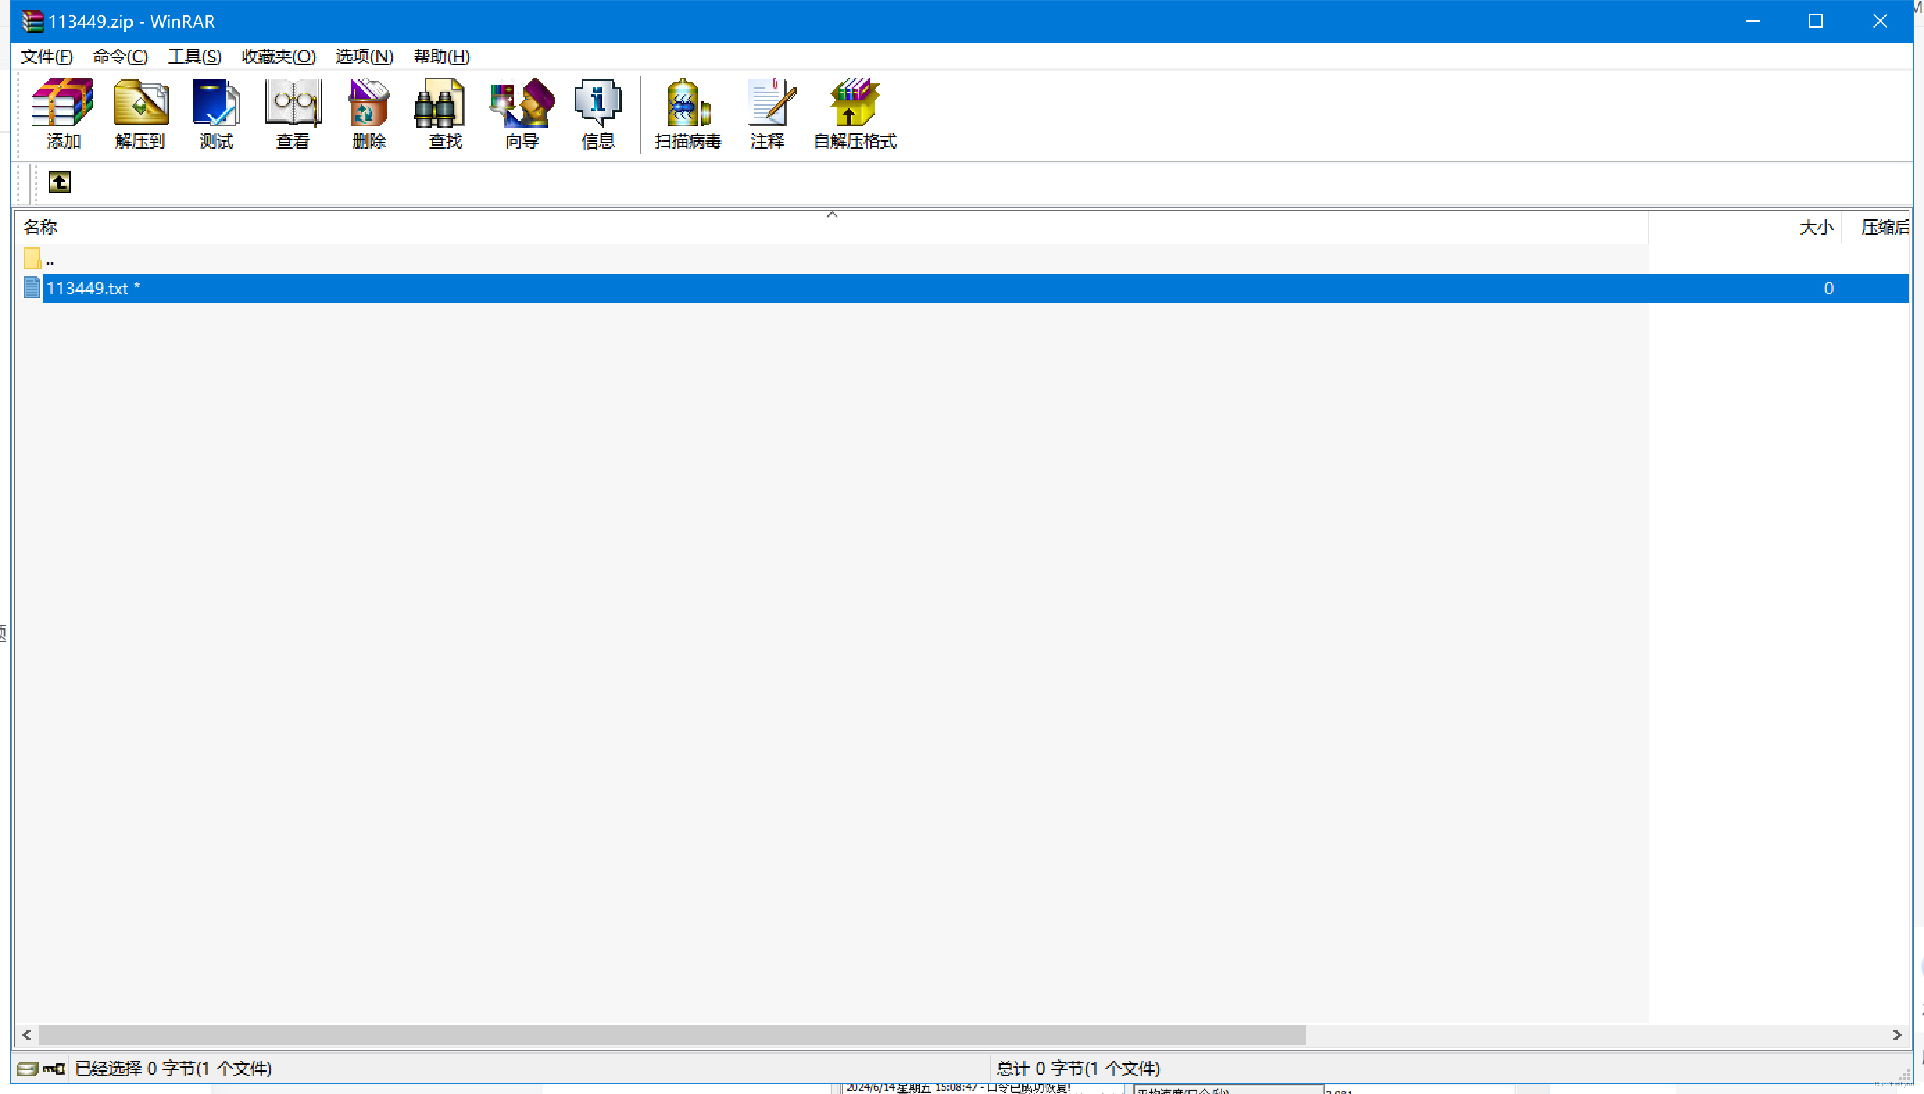
Task: Minimize the WinRAR window
Action: 1752,21
